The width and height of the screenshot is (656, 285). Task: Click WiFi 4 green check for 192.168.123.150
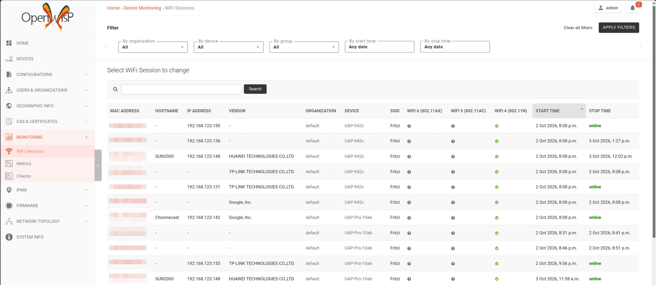click(x=497, y=126)
